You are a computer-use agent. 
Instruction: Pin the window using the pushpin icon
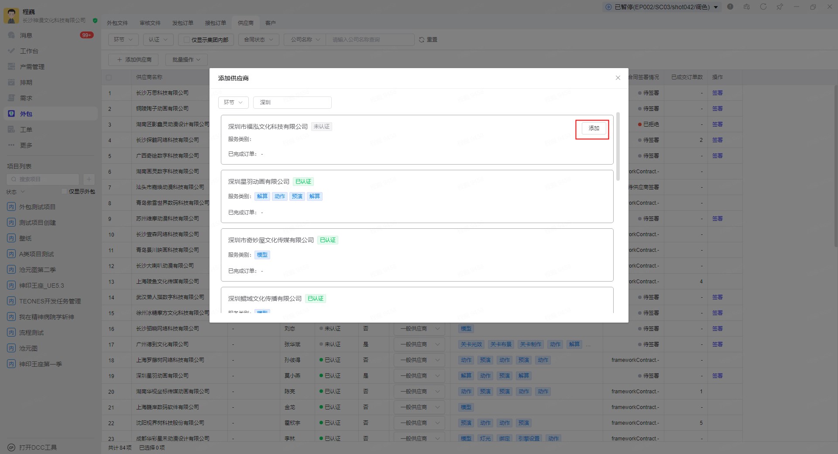tap(780, 7)
